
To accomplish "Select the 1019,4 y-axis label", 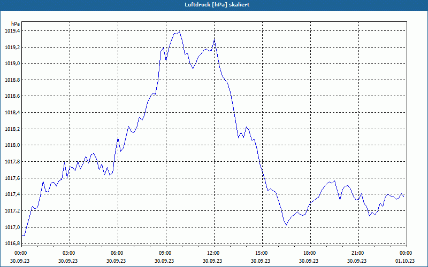I will point(12,31).
